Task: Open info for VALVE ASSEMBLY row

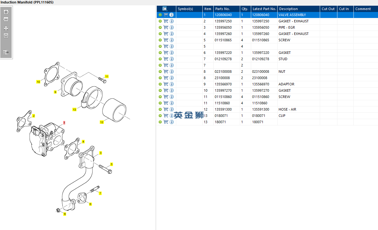Action: pos(172,15)
